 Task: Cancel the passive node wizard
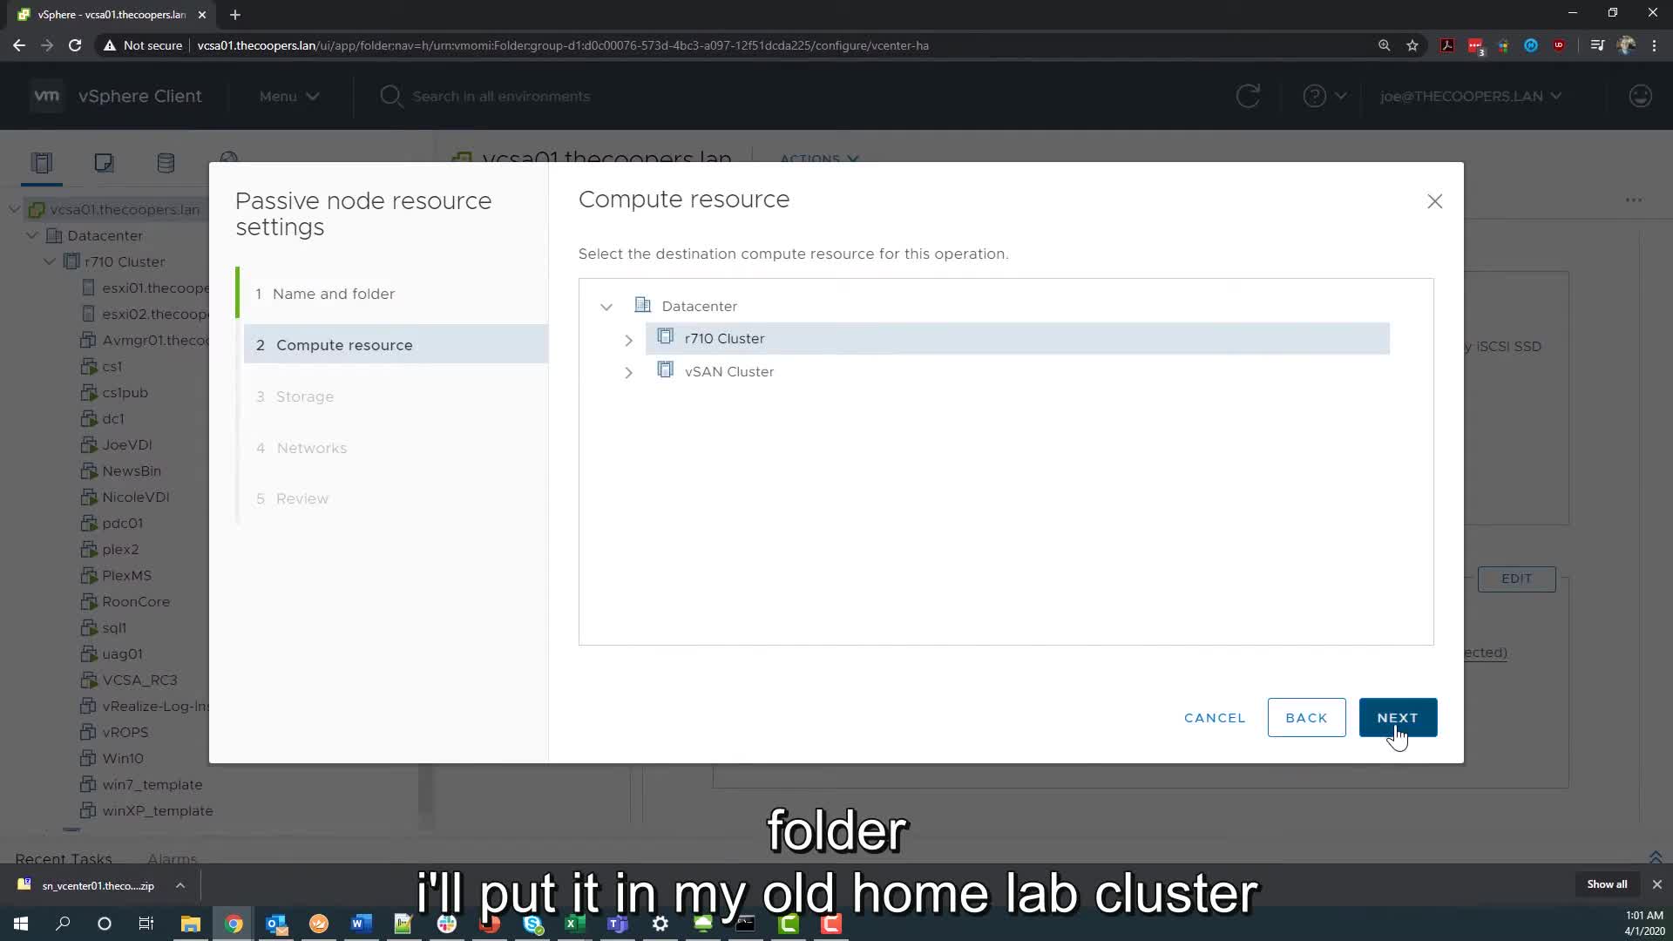click(1215, 717)
